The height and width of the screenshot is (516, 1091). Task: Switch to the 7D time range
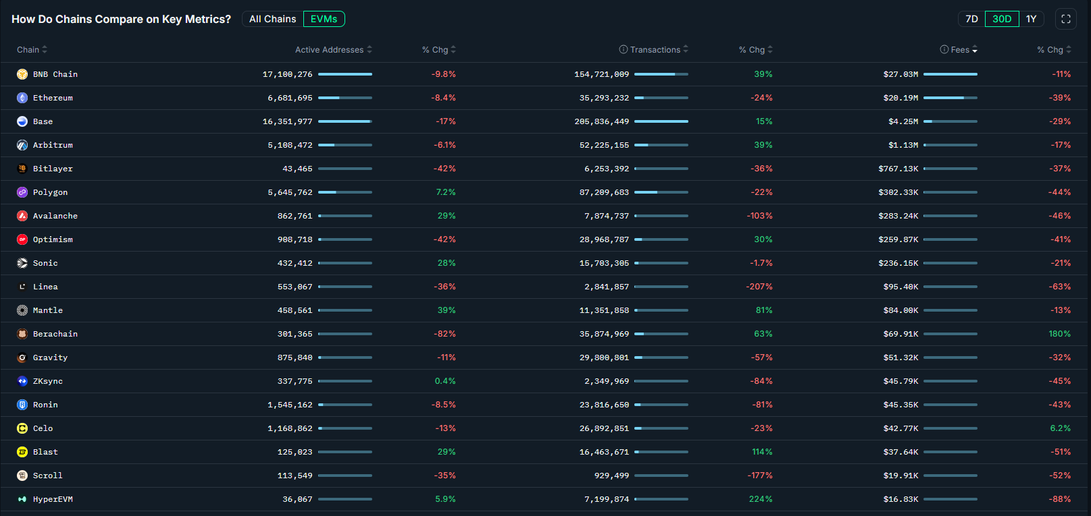(971, 19)
